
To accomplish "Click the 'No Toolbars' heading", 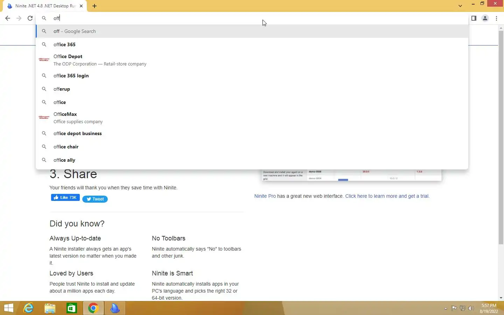I will (x=169, y=238).
